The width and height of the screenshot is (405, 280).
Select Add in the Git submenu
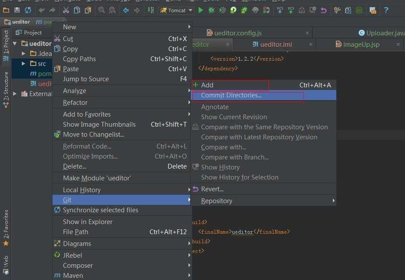pyautogui.click(x=207, y=85)
